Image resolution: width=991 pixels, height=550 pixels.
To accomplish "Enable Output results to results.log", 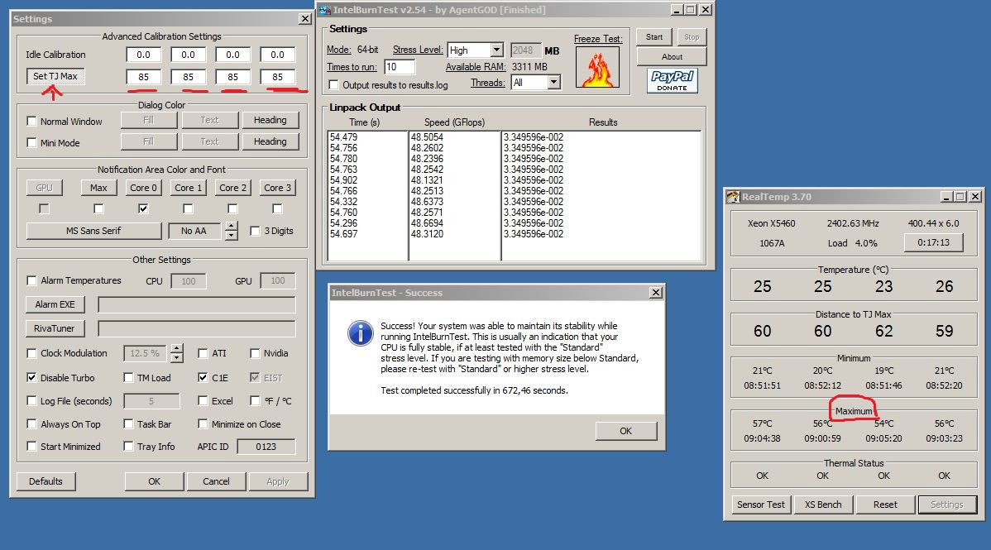I will coord(333,84).
